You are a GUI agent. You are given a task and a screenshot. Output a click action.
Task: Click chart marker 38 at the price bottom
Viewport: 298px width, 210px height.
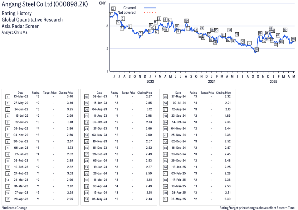tap(256, 49)
